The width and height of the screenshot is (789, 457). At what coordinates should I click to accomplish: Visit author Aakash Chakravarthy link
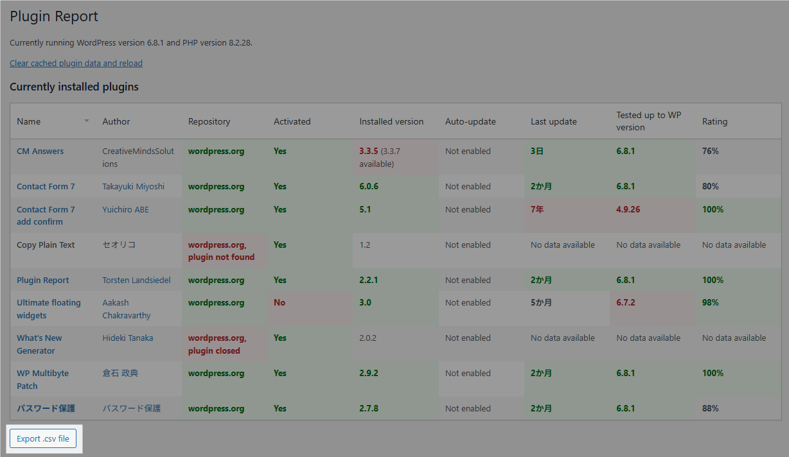(126, 309)
